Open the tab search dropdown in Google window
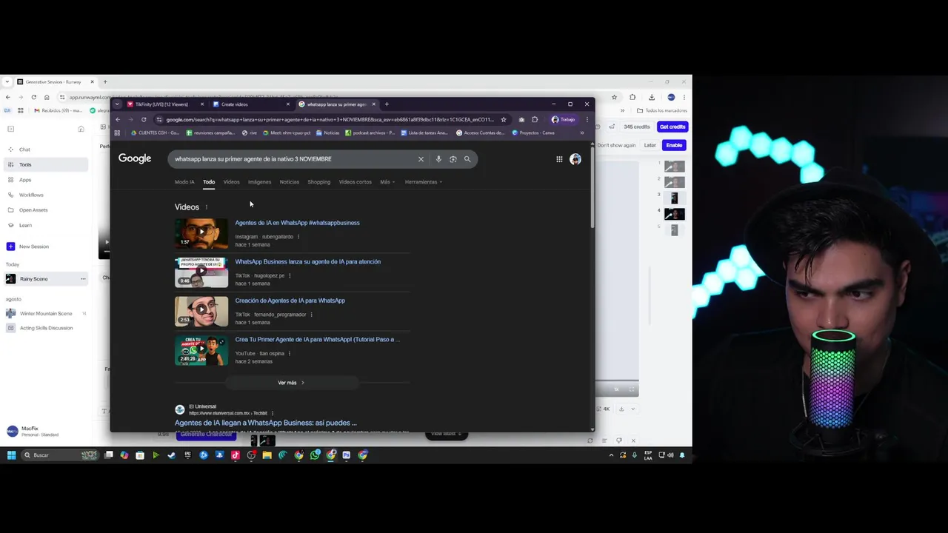Image resolution: width=948 pixels, height=533 pixels. coord(117,104)
